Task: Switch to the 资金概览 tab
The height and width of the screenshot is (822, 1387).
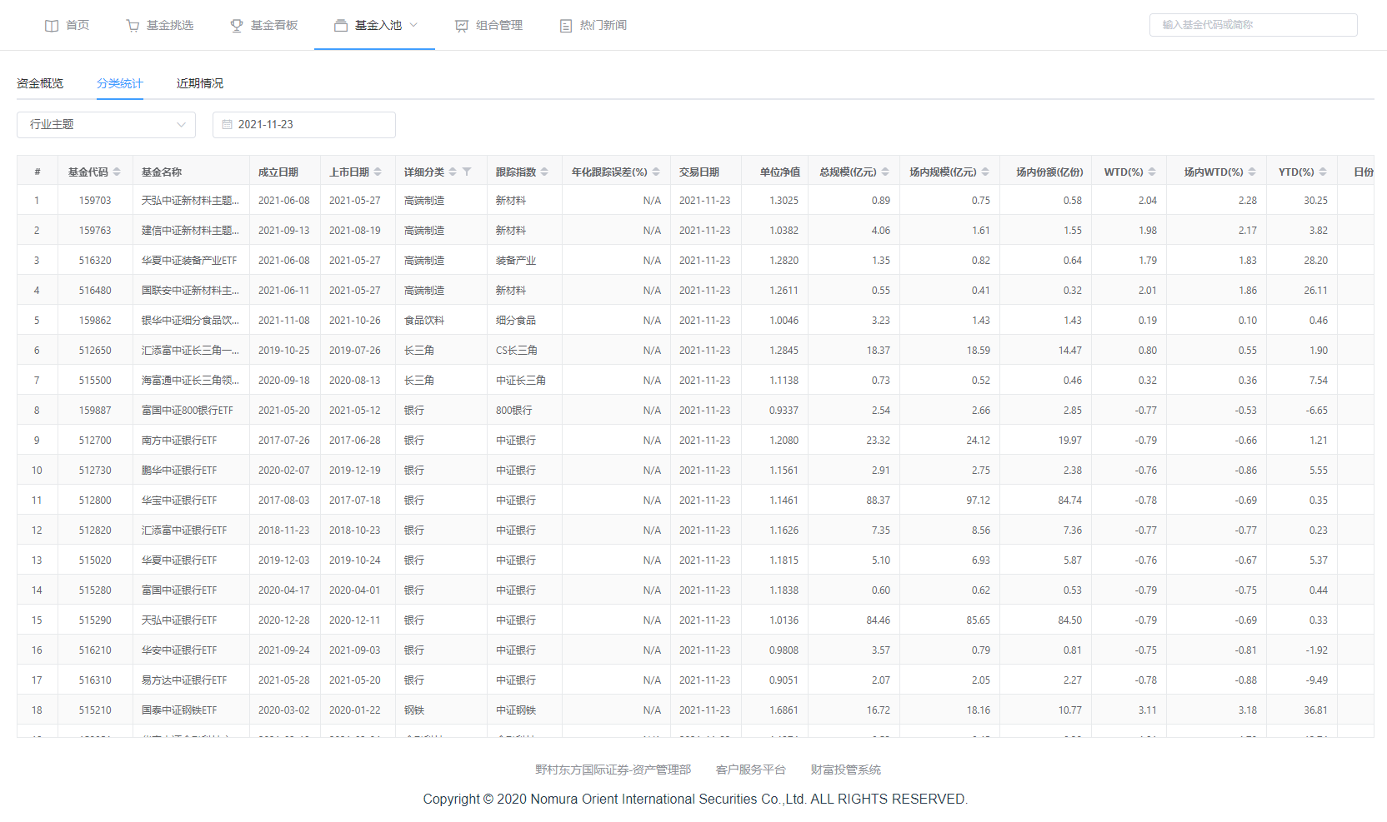Action: pyautogui.click(x=40, y=83)
